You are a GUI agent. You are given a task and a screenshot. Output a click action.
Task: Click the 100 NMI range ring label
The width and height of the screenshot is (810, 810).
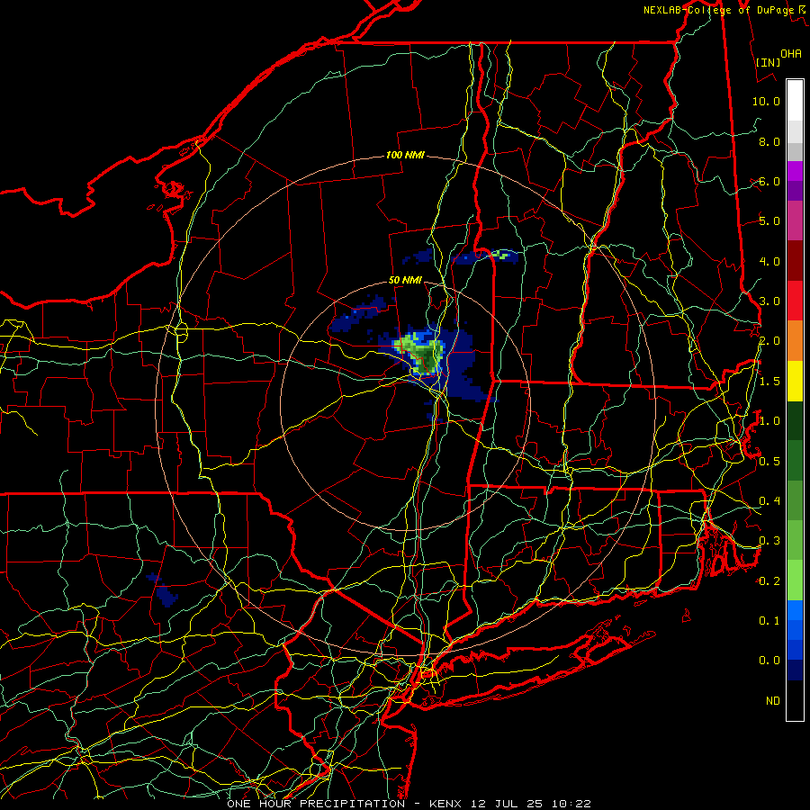click(x=405, y=155)
